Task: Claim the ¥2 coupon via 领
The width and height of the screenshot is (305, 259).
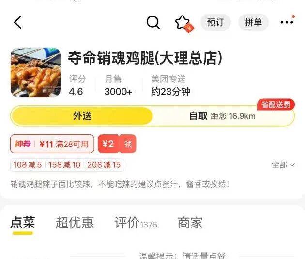Action: tap(128, 144)
